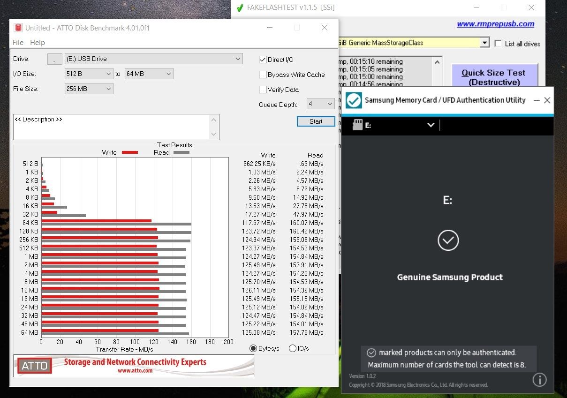
Task: Click the memory card icon beside E:
Action: coord(357,125)
